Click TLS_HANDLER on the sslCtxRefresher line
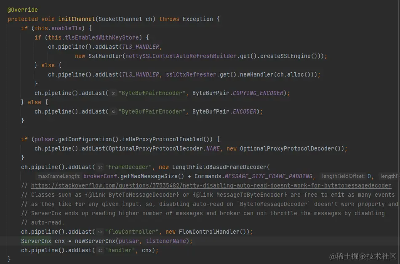 [141, 74]
